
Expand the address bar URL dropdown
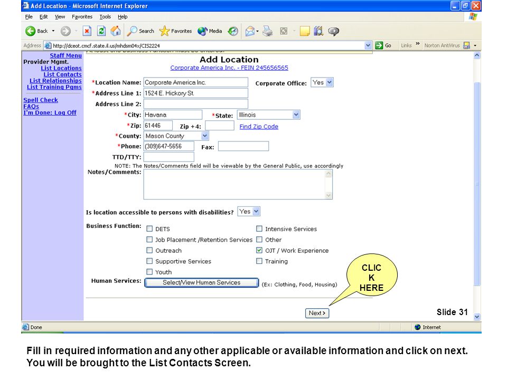pyautogui.click(x=368, y=45)
